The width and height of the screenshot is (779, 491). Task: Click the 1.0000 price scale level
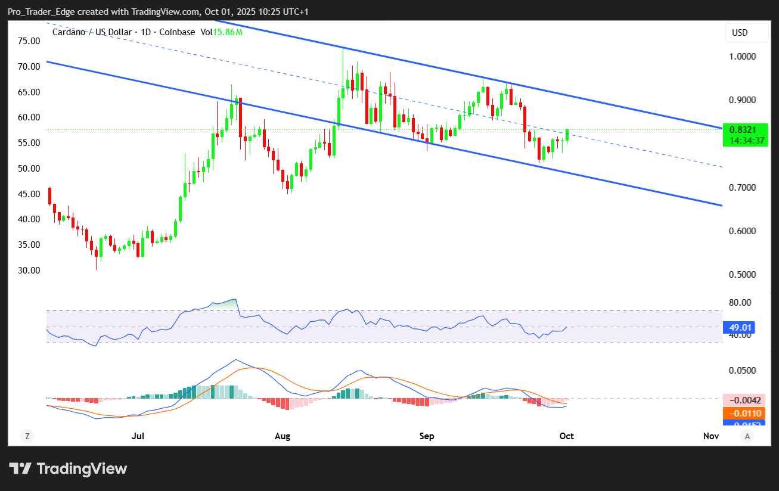point(744,57)
